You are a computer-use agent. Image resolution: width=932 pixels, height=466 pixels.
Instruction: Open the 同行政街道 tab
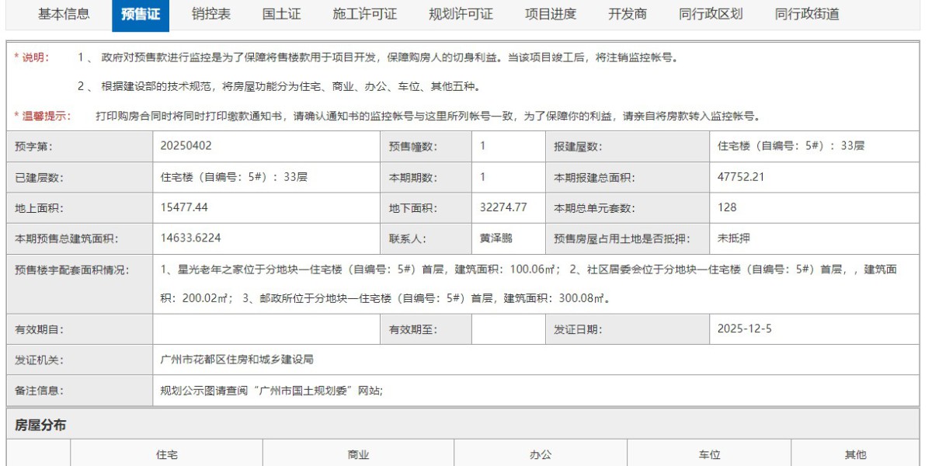coord(807,14)
